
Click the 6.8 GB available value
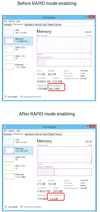[52, 74]
